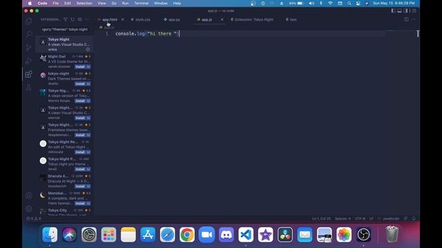The image size is (442, 248).
Task: Open the Selection menu
Action: click(x=84, y=3)
